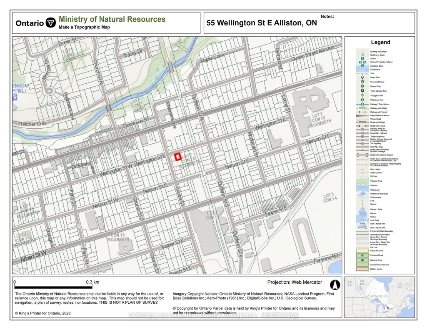Click the Bruce Trail diamond icon in legend

[362, 77]
